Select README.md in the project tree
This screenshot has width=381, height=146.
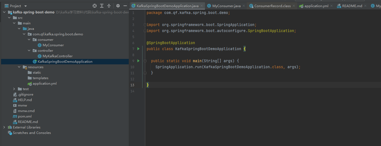click(x=28, y=122)
